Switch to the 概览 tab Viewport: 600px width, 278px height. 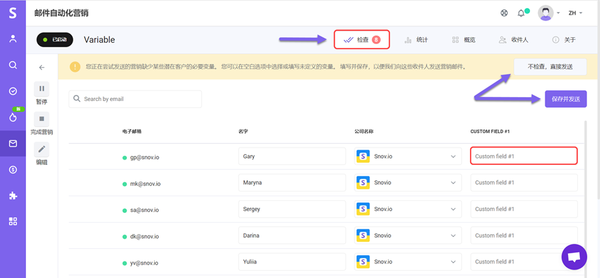(464, 40)
